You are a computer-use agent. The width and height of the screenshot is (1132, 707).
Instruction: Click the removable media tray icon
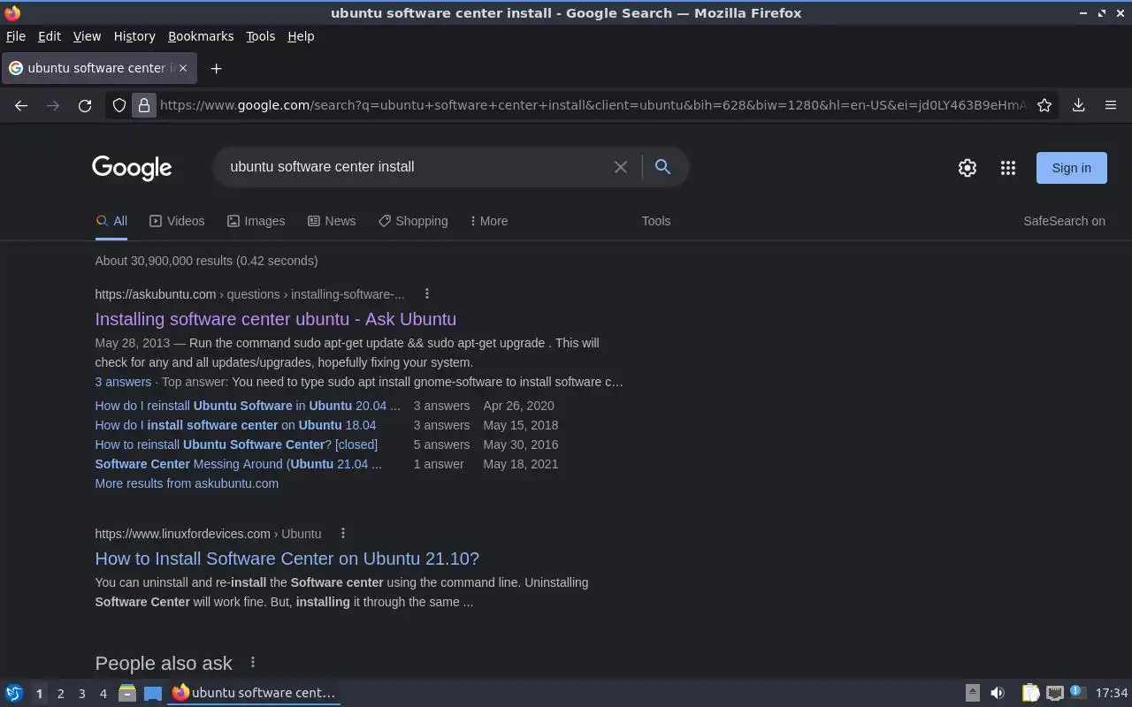coord(973,693)
